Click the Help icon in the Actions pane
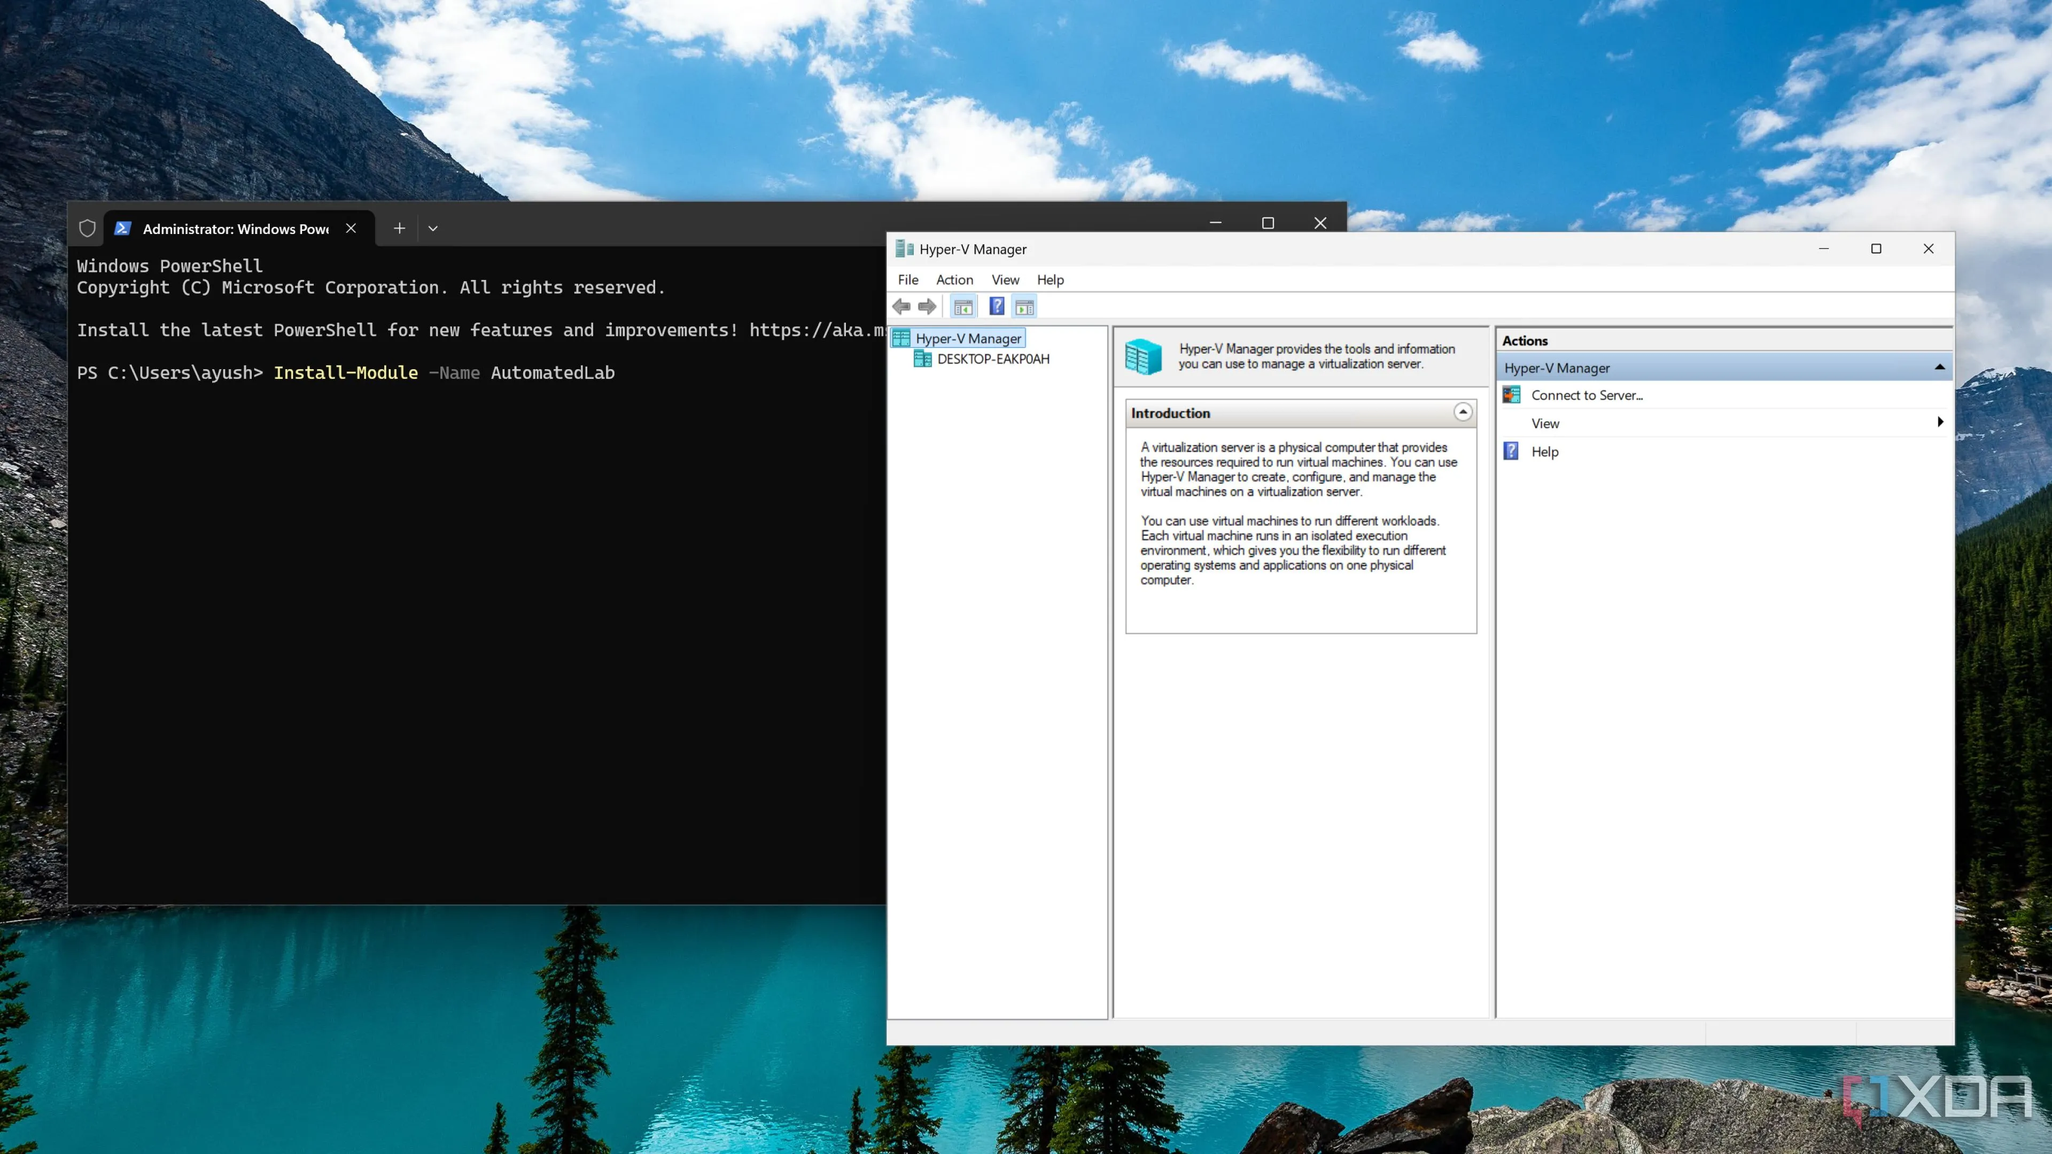The width and height of the screenshot is (2052, 1154). 1510,451
